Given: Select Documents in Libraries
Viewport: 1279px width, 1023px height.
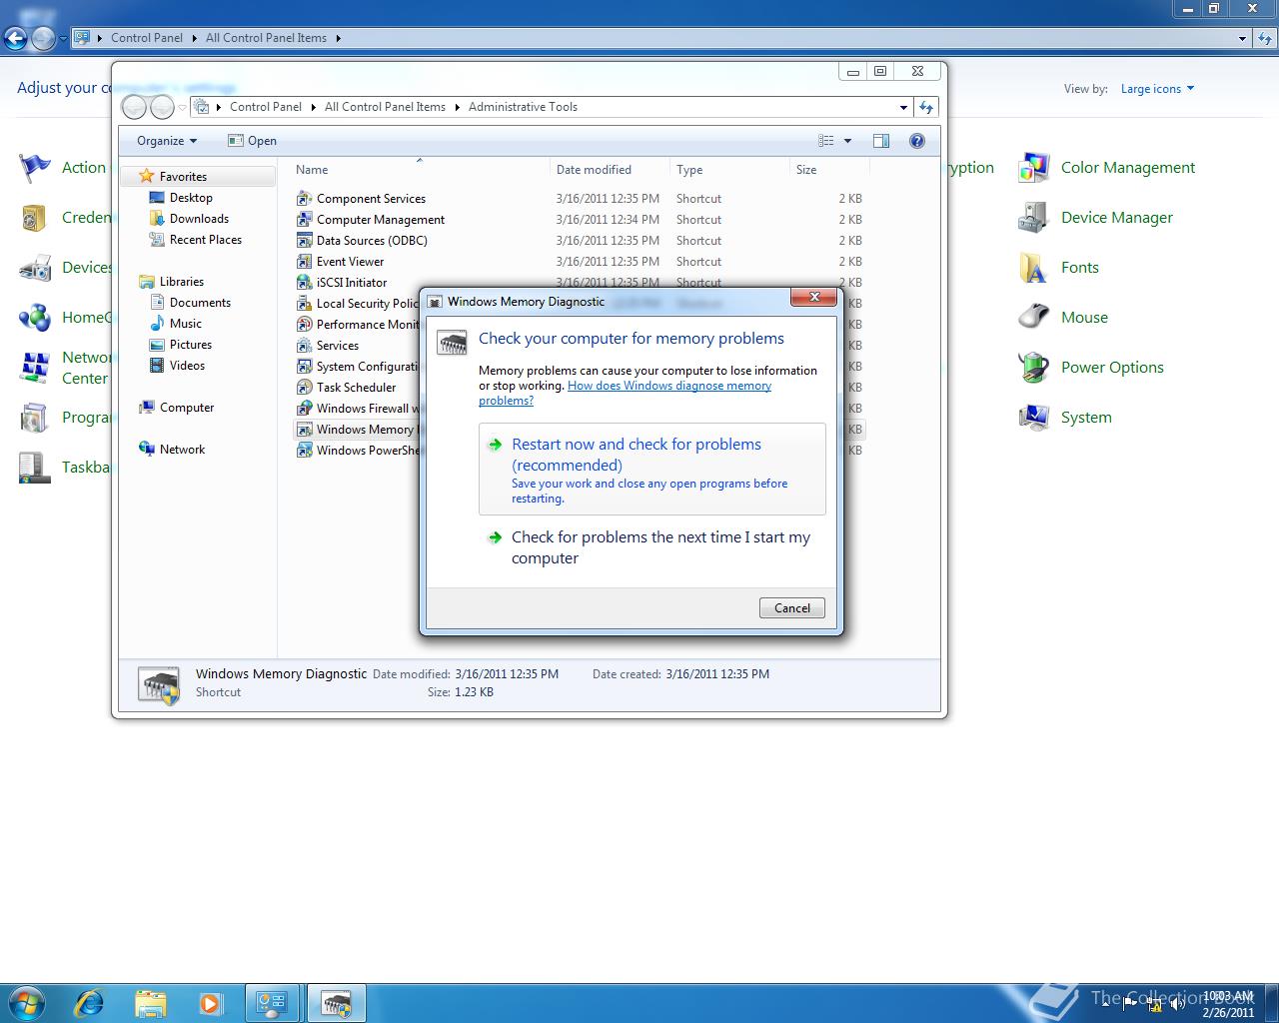Looking at the screenshot, I should click(200, 303).
